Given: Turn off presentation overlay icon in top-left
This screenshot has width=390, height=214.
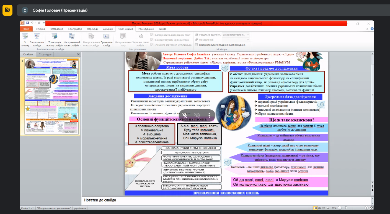Looking at the screenshot, I should pyautogui.click(x=7, y=10).
